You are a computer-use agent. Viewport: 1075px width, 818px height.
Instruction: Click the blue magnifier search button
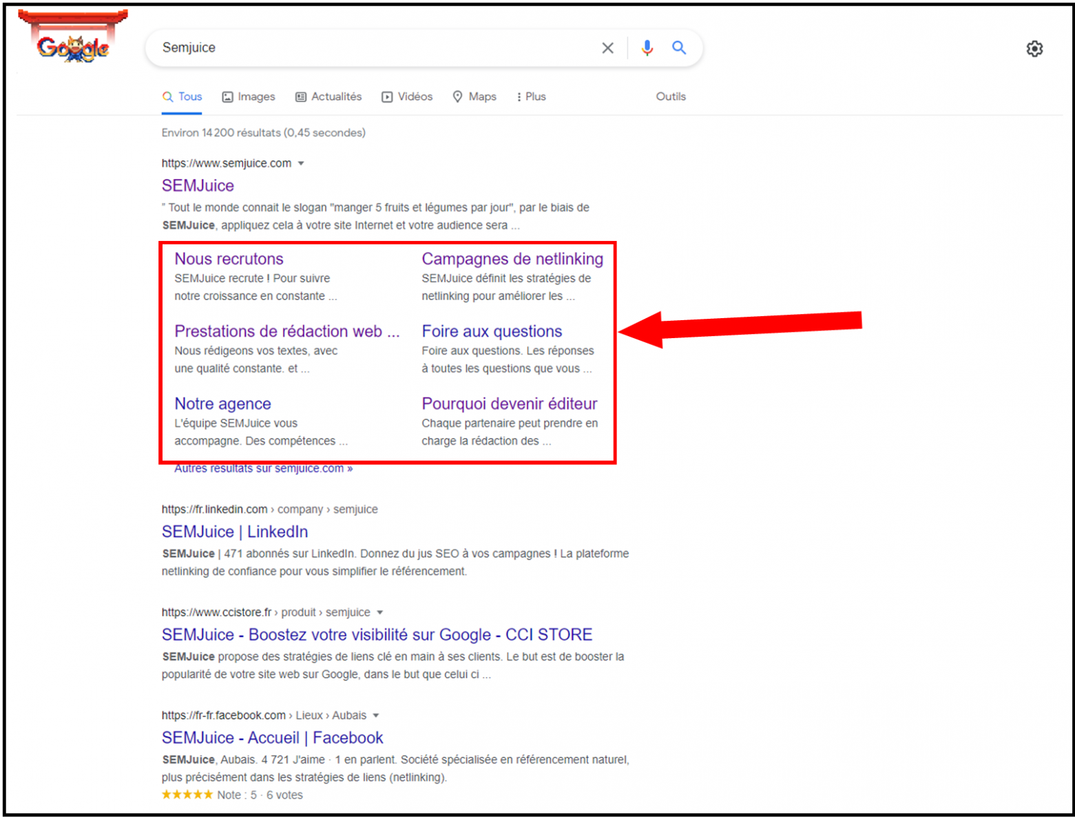tap(679, 48)
